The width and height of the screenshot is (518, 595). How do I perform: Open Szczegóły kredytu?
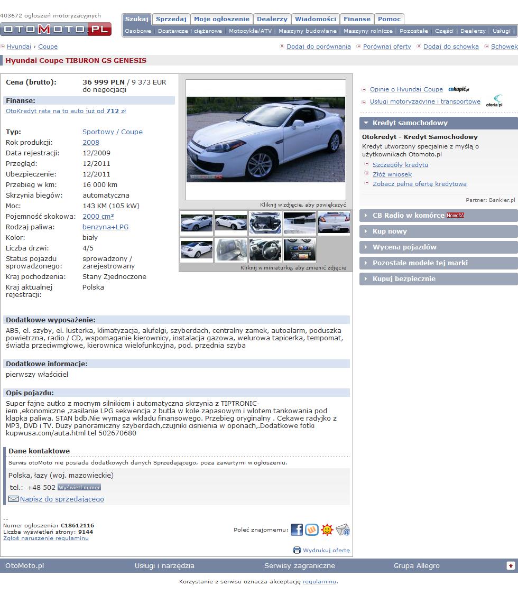[400, 165]
